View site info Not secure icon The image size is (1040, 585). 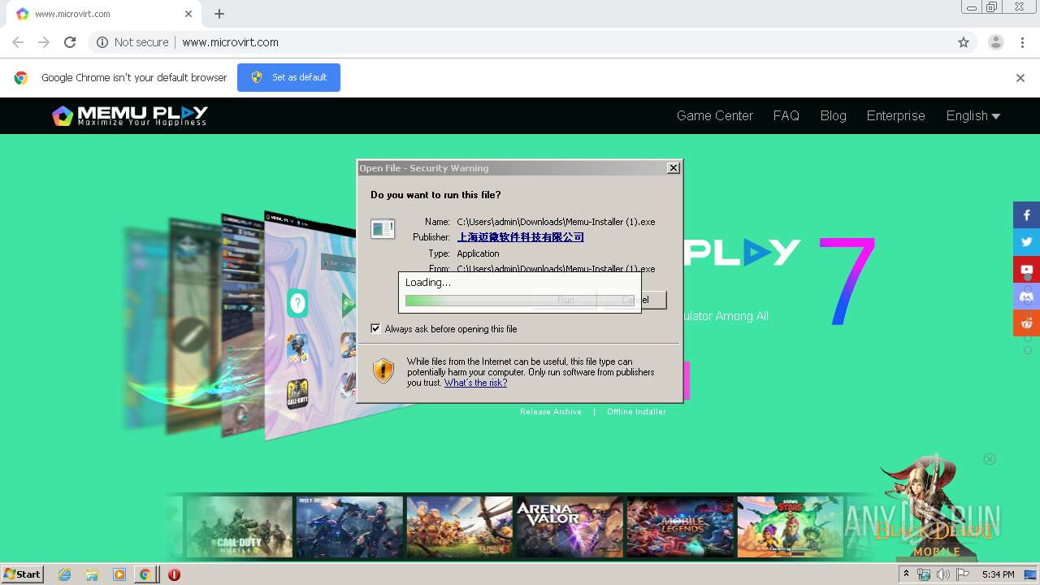tap(102, 42)
